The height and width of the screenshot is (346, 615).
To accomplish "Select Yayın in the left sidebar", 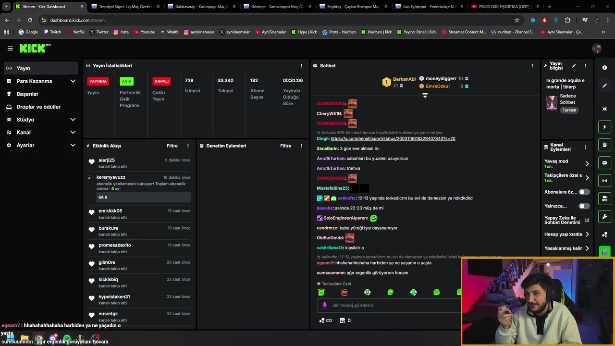I will point(41,68).
